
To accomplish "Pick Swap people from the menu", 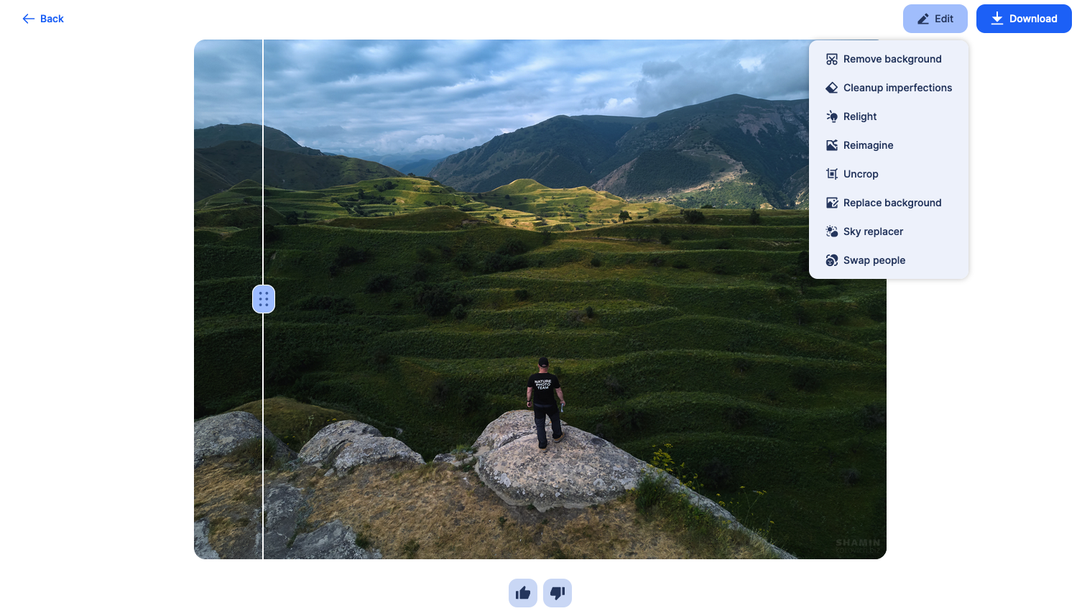I will coord(874,260).
